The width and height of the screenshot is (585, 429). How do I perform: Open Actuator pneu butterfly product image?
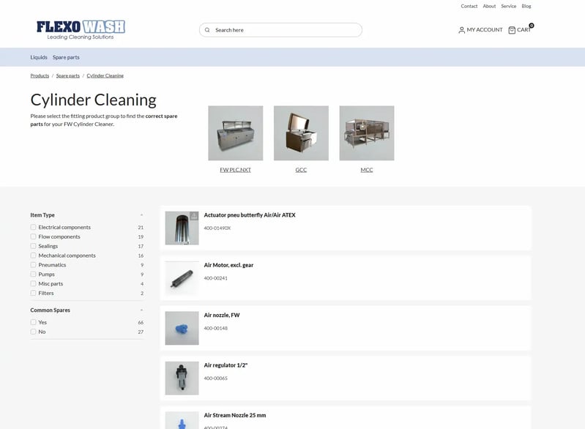coord(182,228)
